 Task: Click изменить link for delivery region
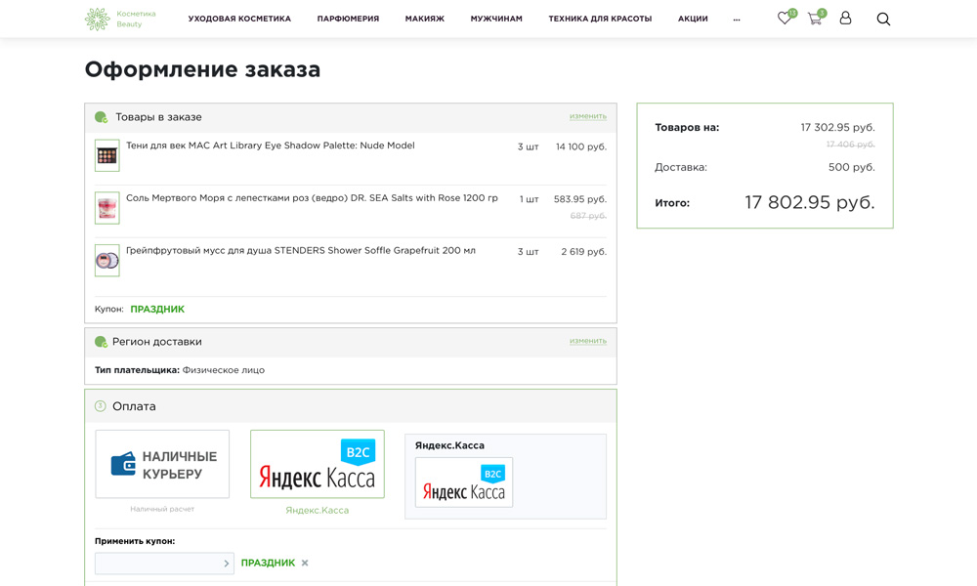587,341
